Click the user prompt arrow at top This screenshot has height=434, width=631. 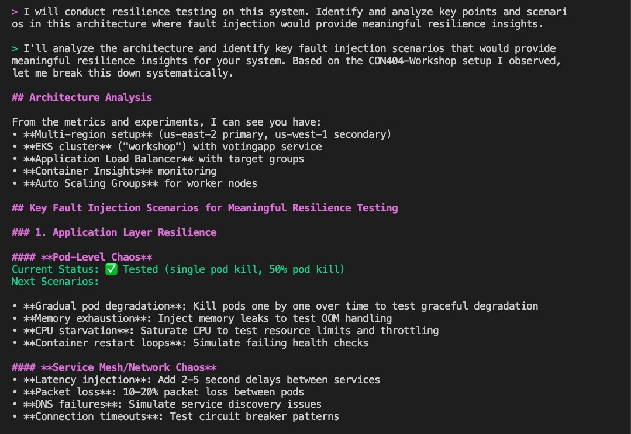click(x=15, y=12)
